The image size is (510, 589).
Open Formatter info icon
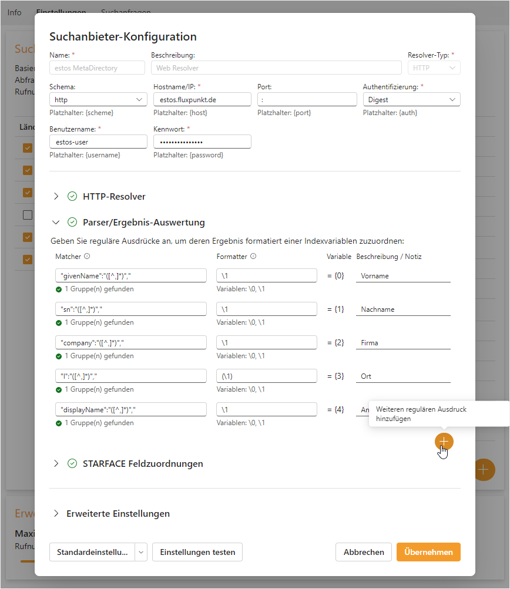pyautogui.click(x=253, y=256)
